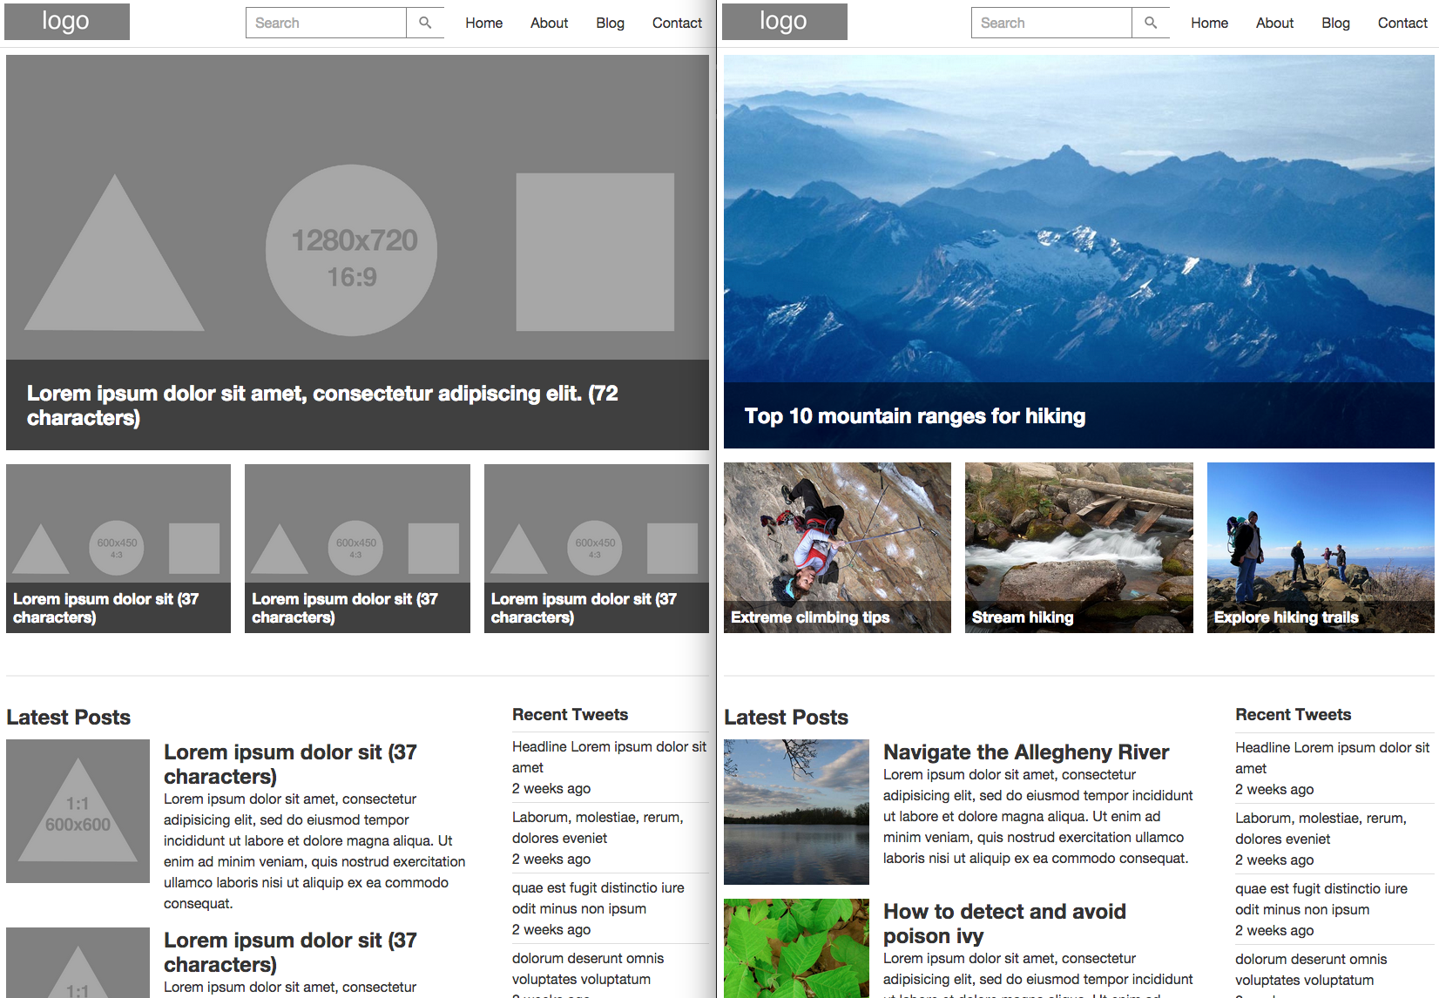Click 'Recent Tweets' heading in right page
This screenshot has height=998, width=1439.
tap(1293, 715)
